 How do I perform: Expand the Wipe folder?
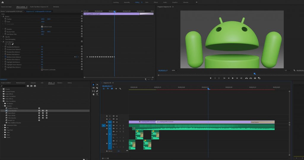3,135
